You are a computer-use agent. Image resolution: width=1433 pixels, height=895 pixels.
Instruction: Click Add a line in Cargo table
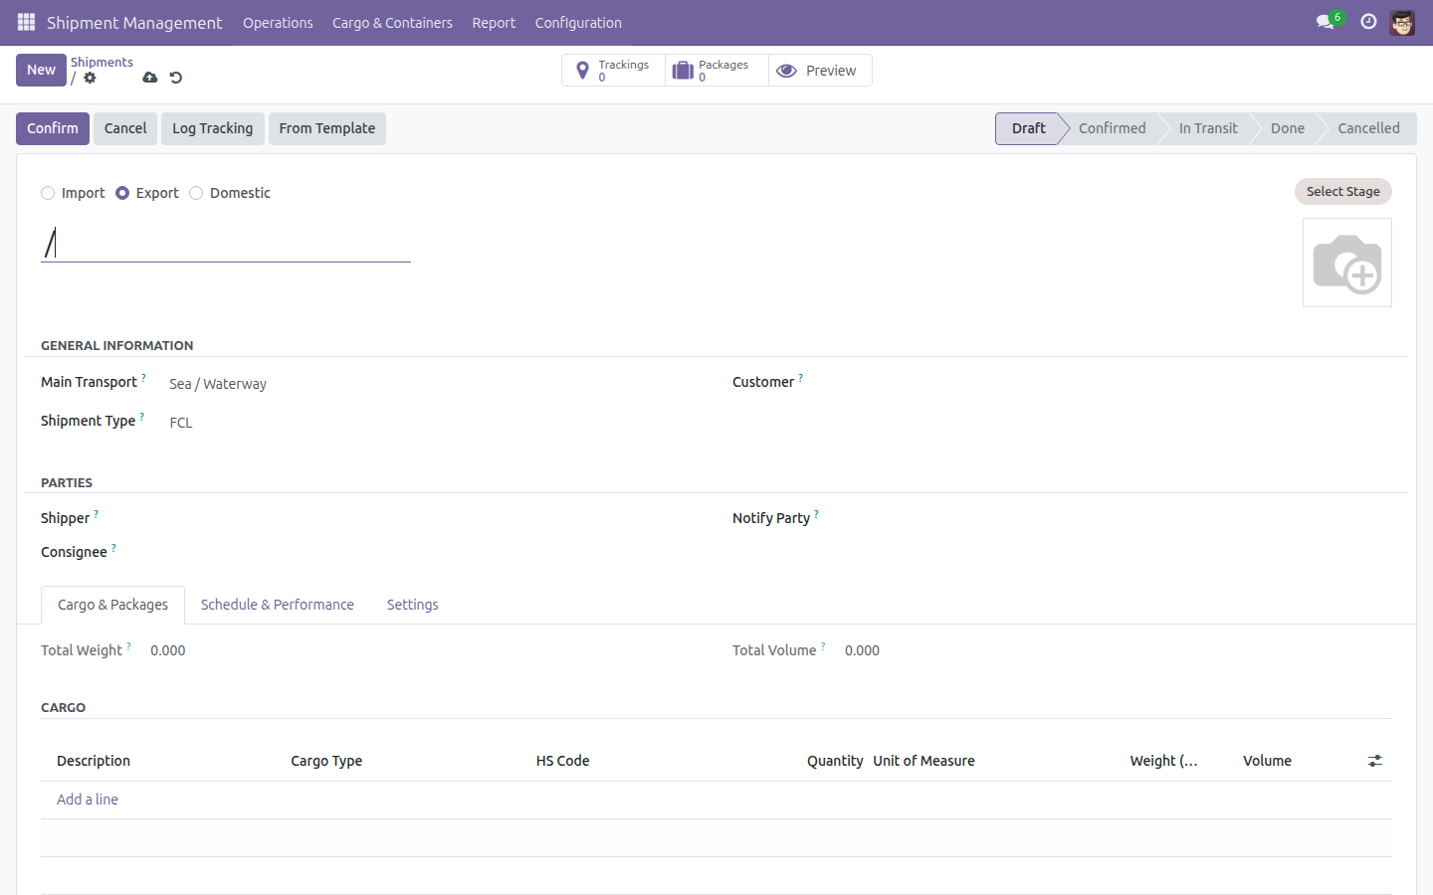[88, 800]
